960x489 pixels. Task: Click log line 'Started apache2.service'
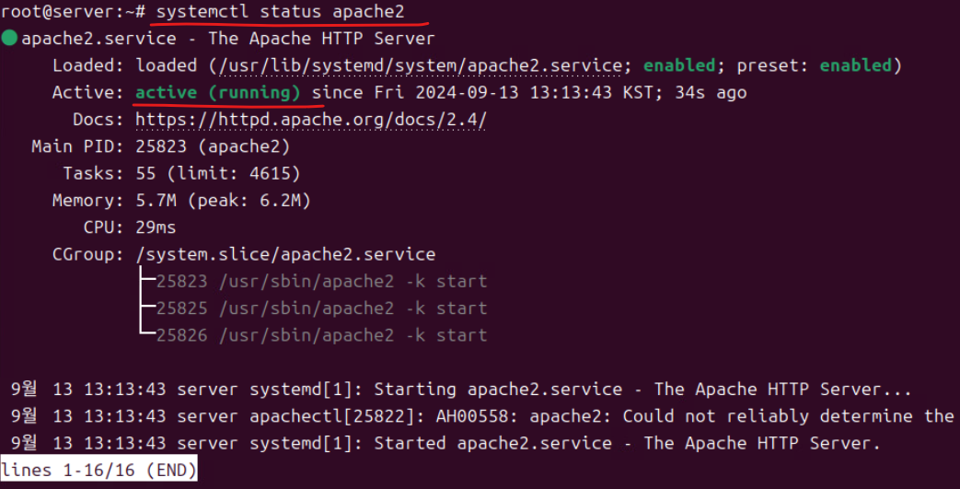[x=445, y=443]
